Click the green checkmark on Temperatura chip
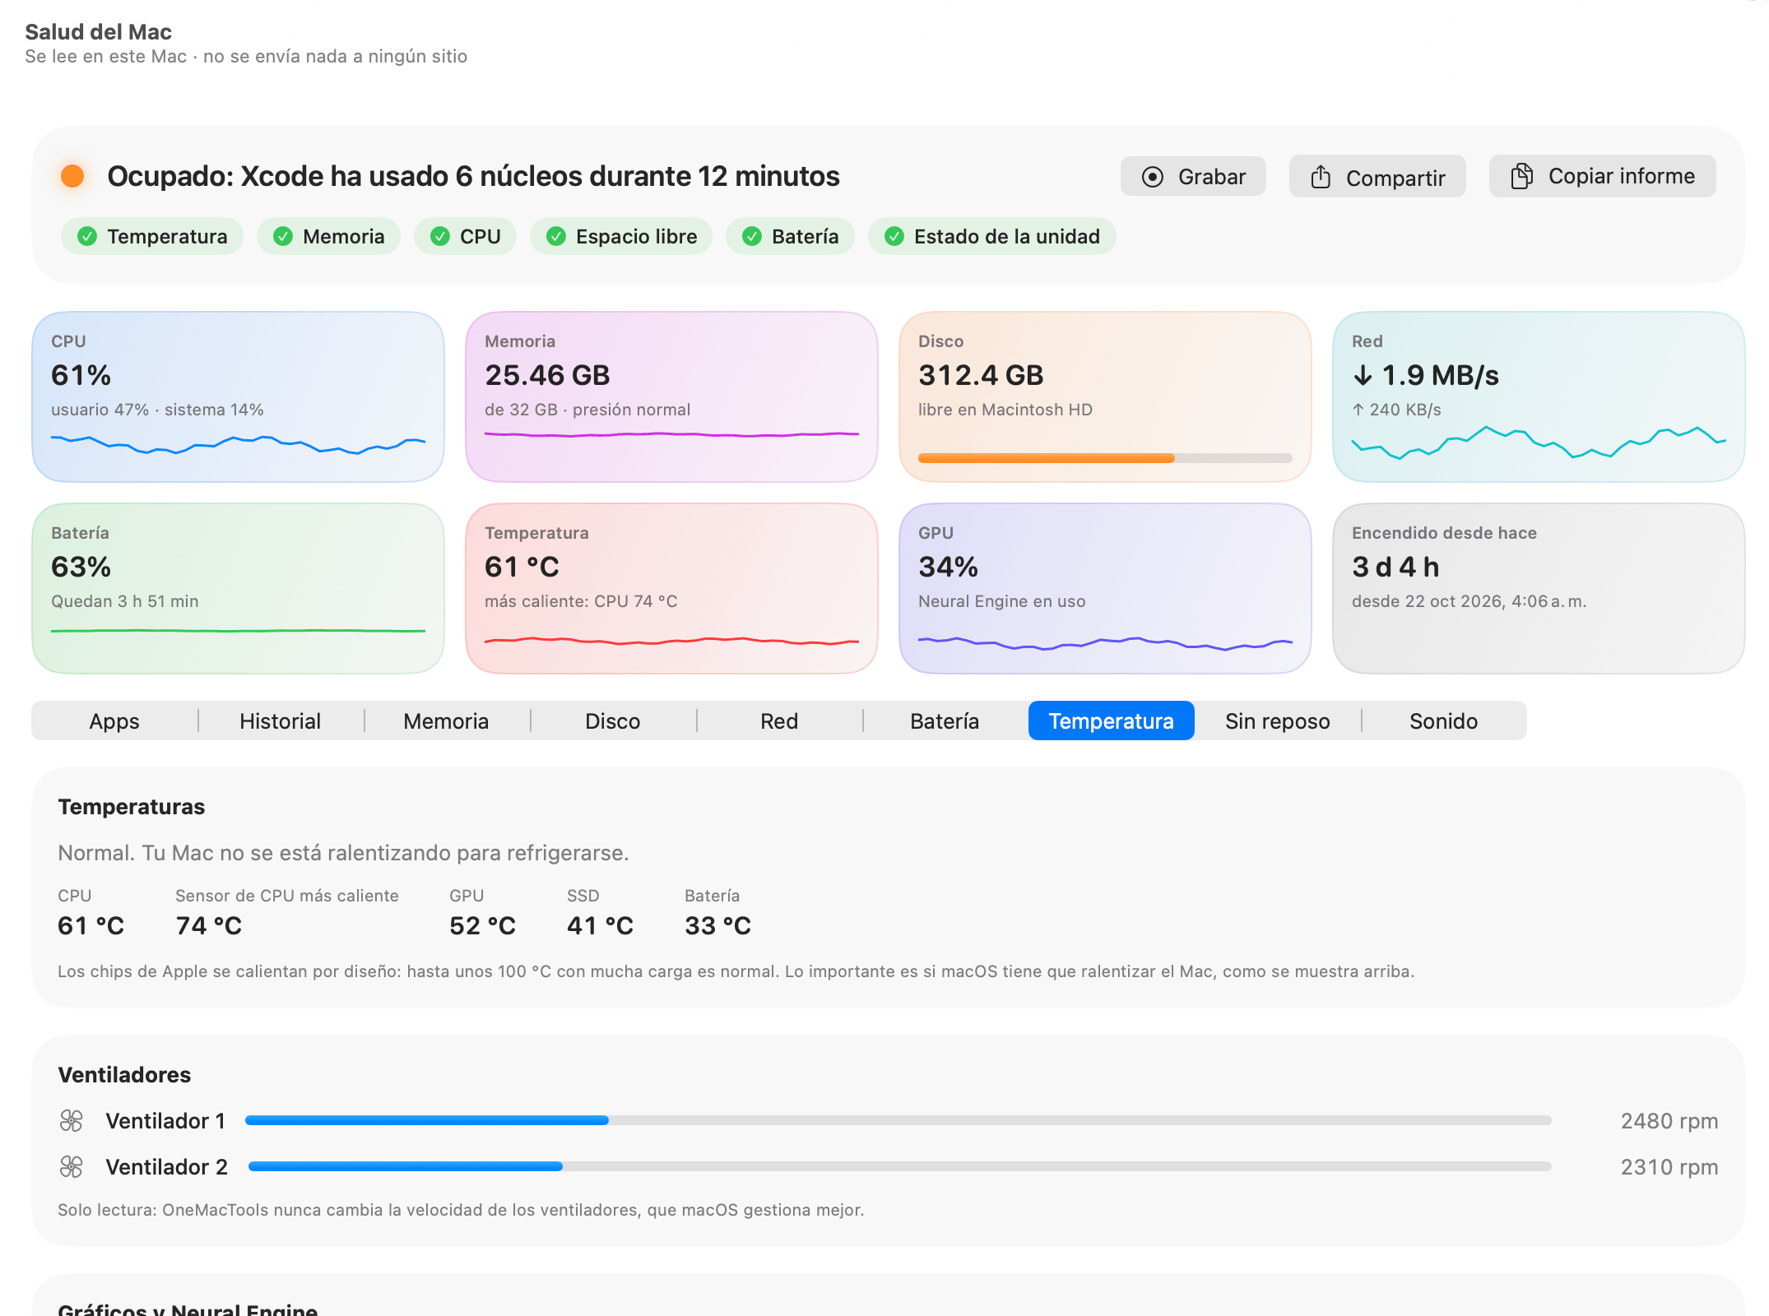Viewport: 1769px width, 1316px height. (x=87, y=237)
